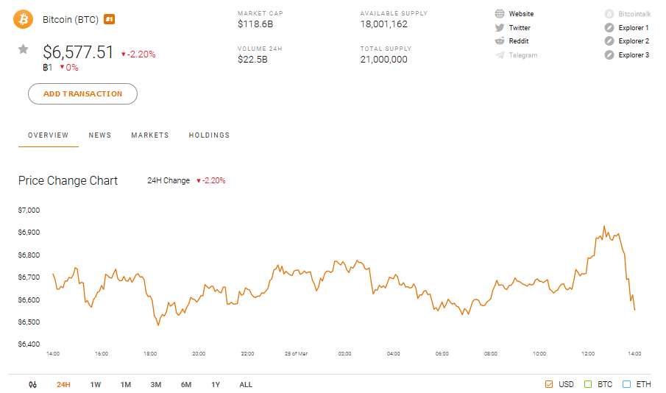Image resolution: width=666 pixels, height=393 pixels.
Task: Click the Telegram paper plane icon
Action: [500, 55]
